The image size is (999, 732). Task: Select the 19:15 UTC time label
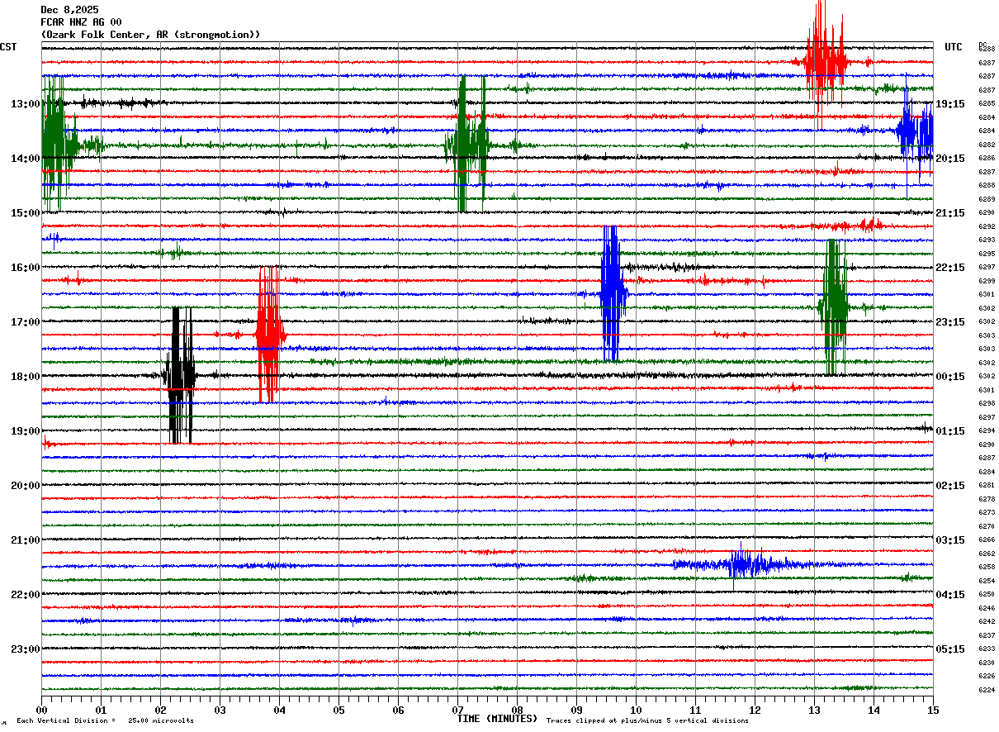950,104
